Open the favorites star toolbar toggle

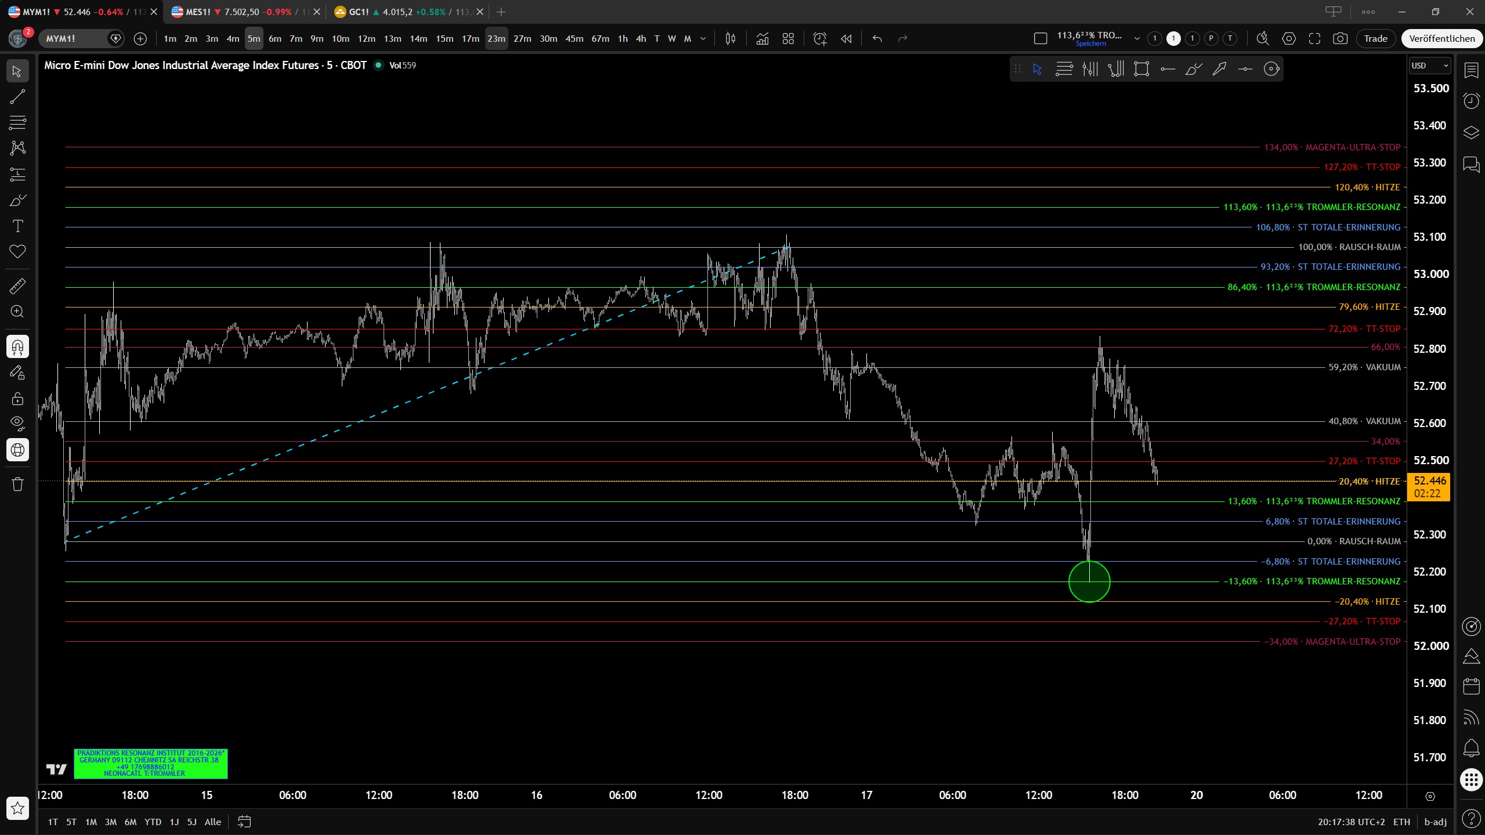click(17, 808)
